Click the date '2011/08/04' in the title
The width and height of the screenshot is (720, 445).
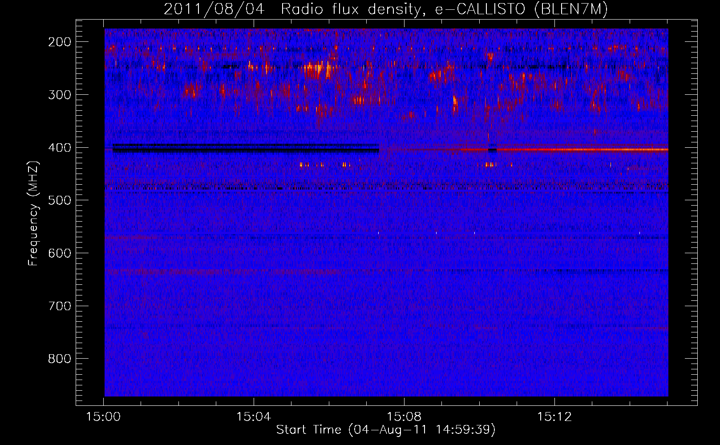(214, 9)
